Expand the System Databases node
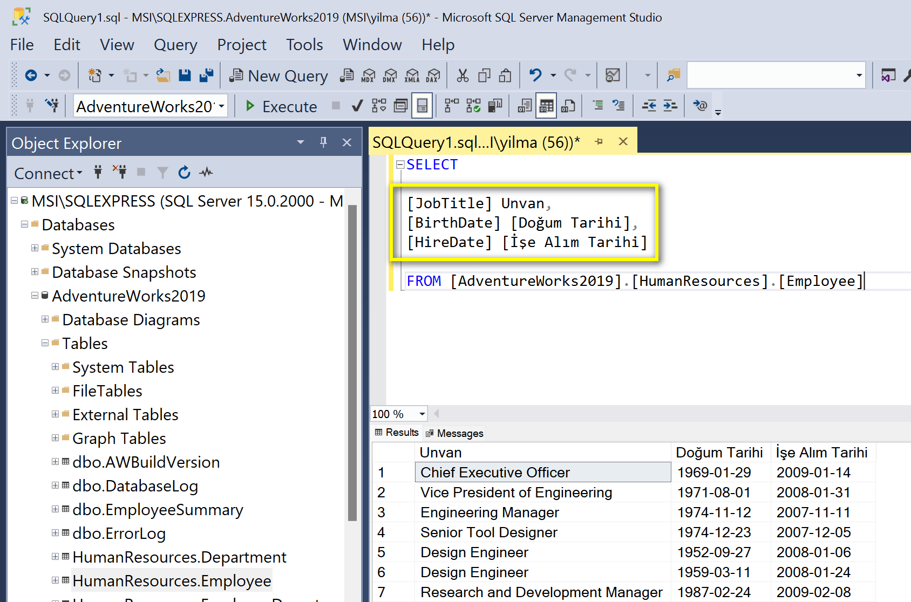The height and width of the screenshot is (602, 911). pyautogui.click(x=35, y=248)
